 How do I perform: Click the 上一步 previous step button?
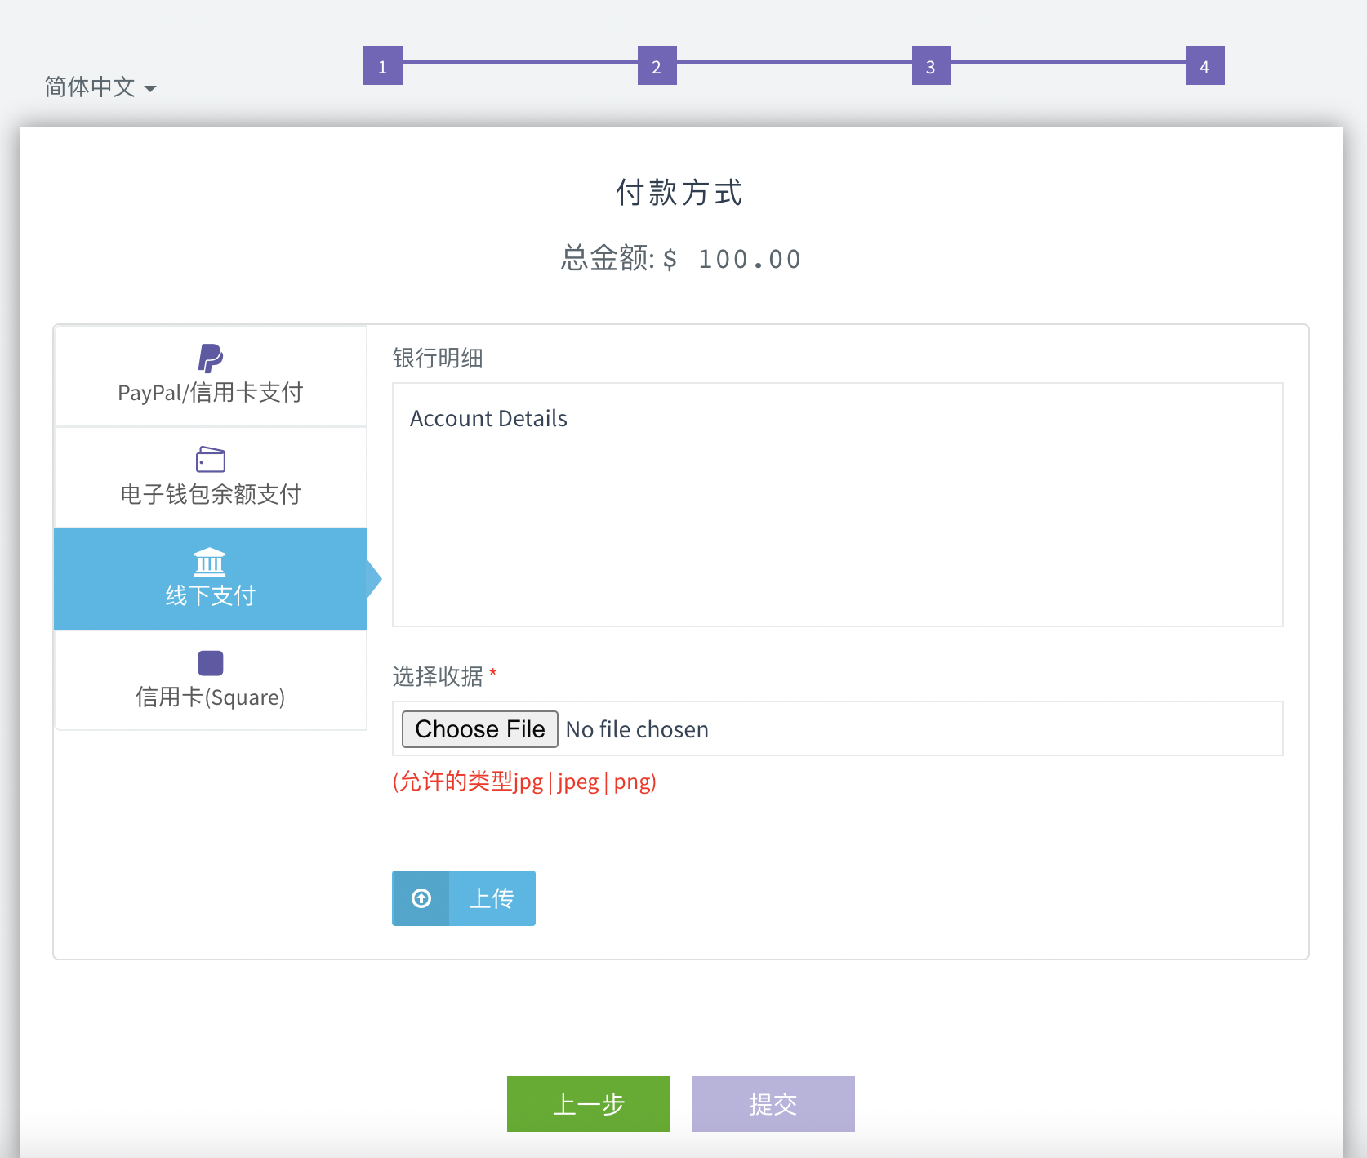(588, 1103)
